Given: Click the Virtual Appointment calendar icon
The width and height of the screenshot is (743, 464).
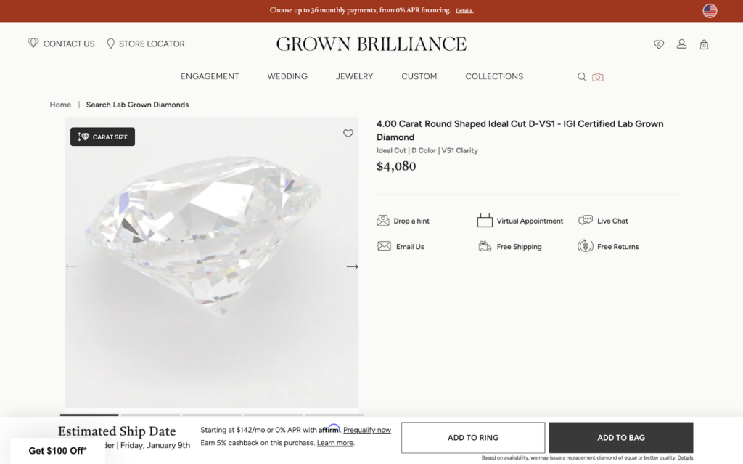Looking at the screenshot, I should click(485, 221).
